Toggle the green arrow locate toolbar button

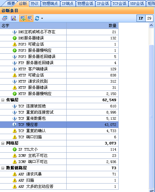click(x=23, y=18)
